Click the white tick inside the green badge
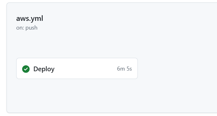The height and width of the screenshot is (116, 217). click(26, 69)
